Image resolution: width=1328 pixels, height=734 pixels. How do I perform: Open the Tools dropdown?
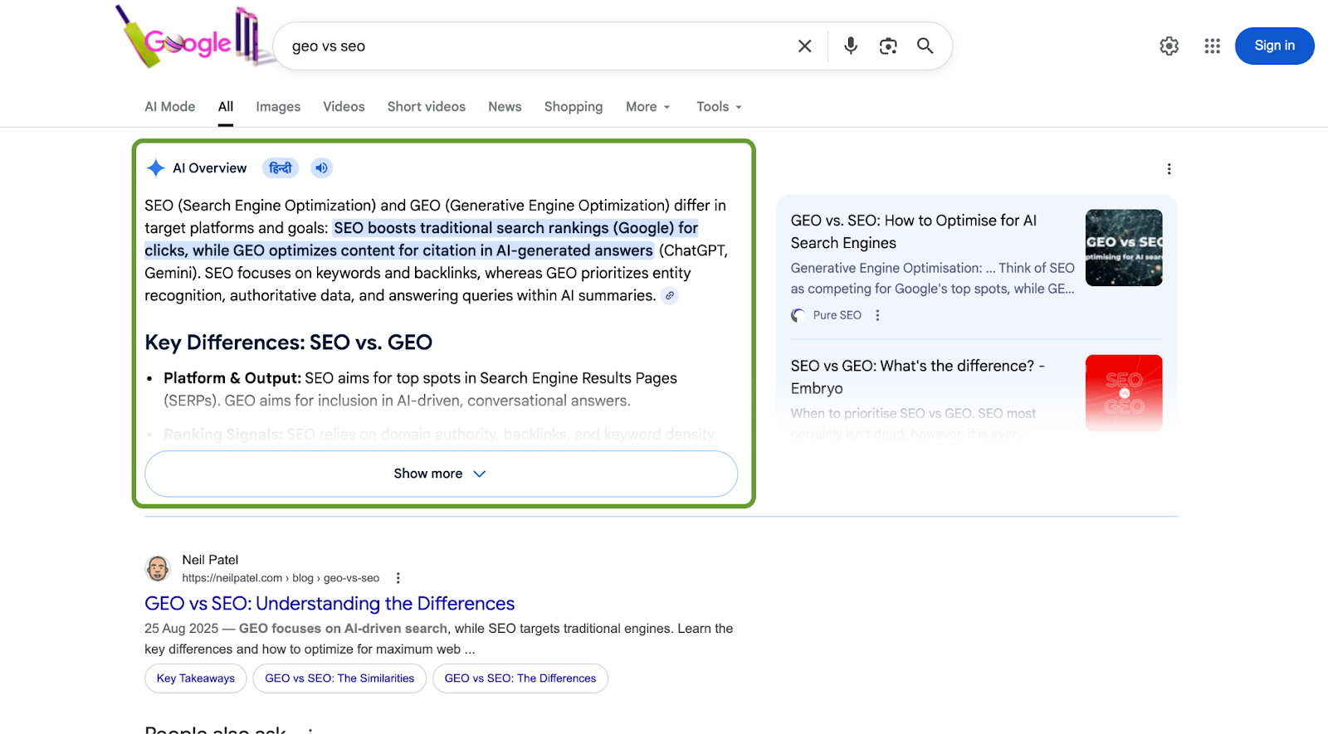(x=719, y=107)
